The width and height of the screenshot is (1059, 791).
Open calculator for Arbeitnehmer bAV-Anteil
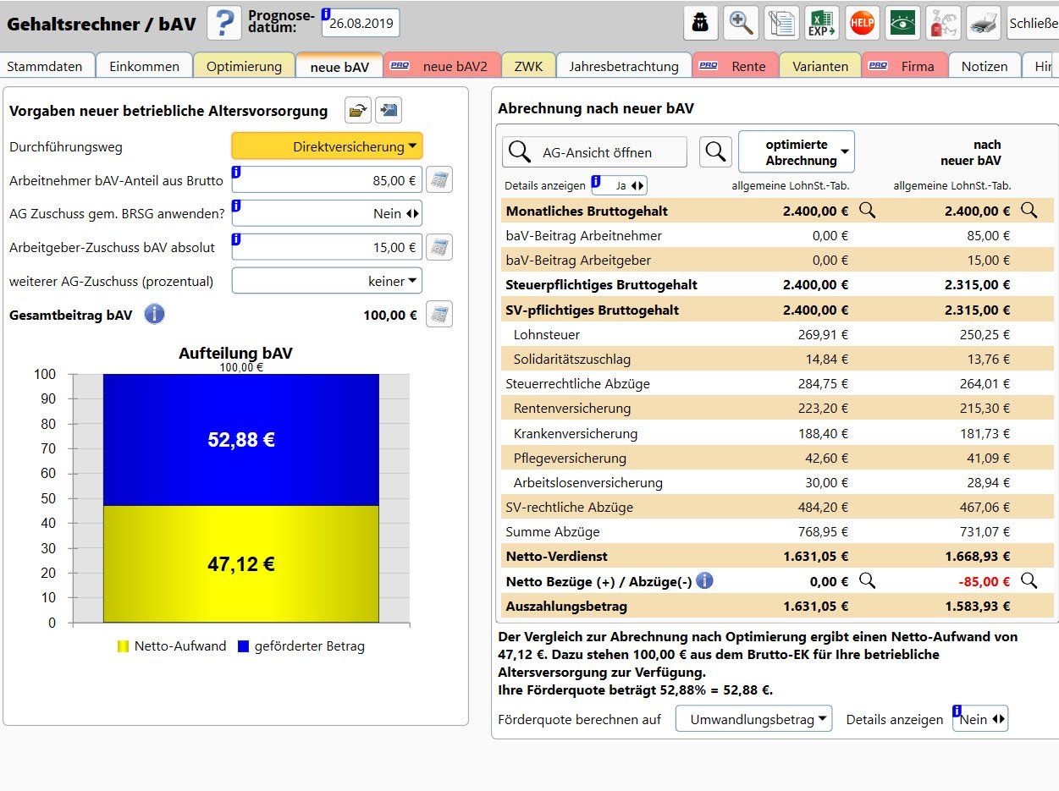438,180
